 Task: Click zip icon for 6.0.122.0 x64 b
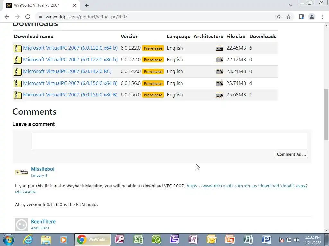pyautogui.click(x=18, y=48)
